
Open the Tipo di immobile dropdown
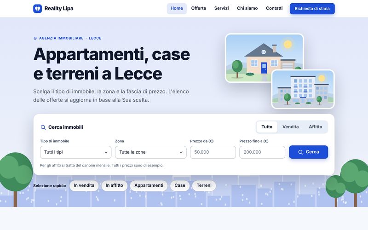(75, 152)
